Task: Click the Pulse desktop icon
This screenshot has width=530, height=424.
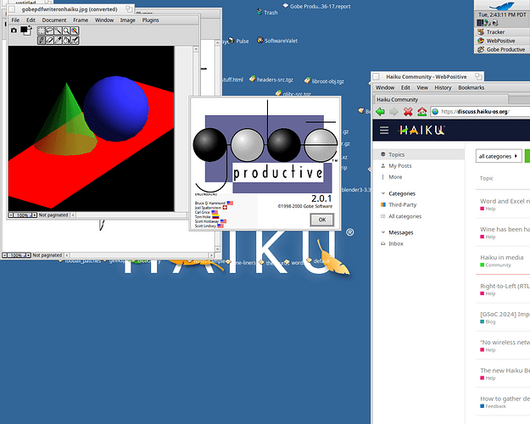Action: (238, 41)
